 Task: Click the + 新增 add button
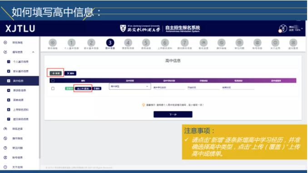click(x=55, y=73)
